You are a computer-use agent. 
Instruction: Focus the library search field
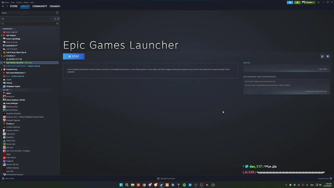28,24
